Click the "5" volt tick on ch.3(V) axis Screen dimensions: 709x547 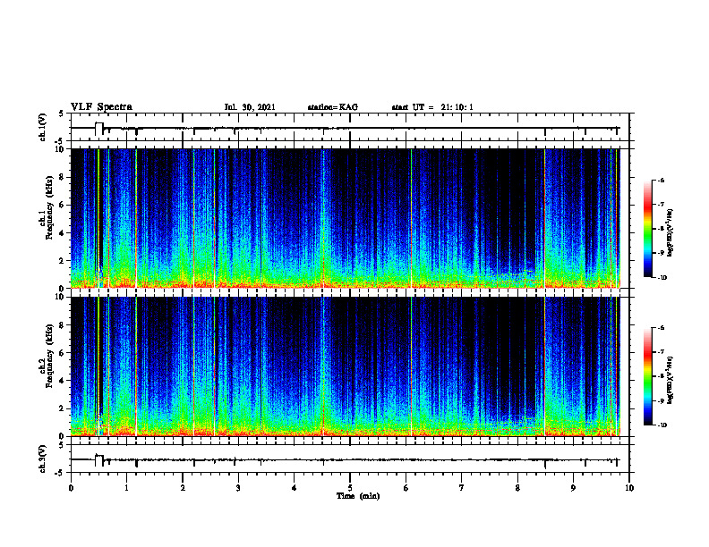(62, 445)
